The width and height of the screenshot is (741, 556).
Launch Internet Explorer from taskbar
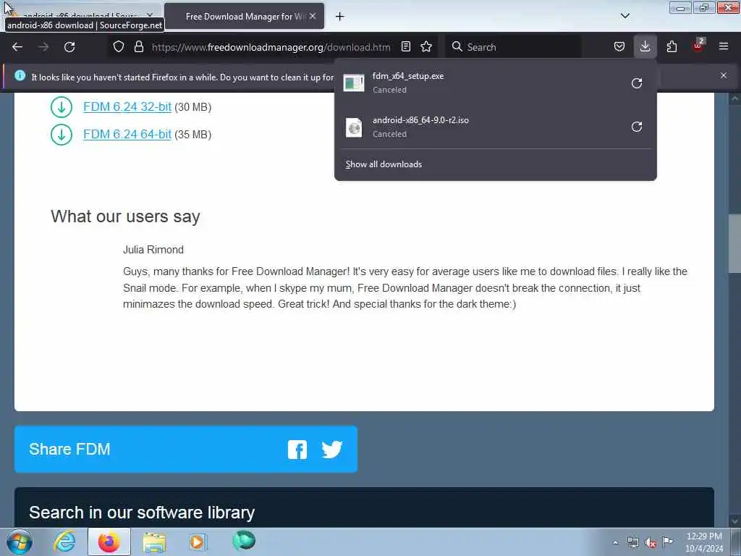[x=64, y=542]
